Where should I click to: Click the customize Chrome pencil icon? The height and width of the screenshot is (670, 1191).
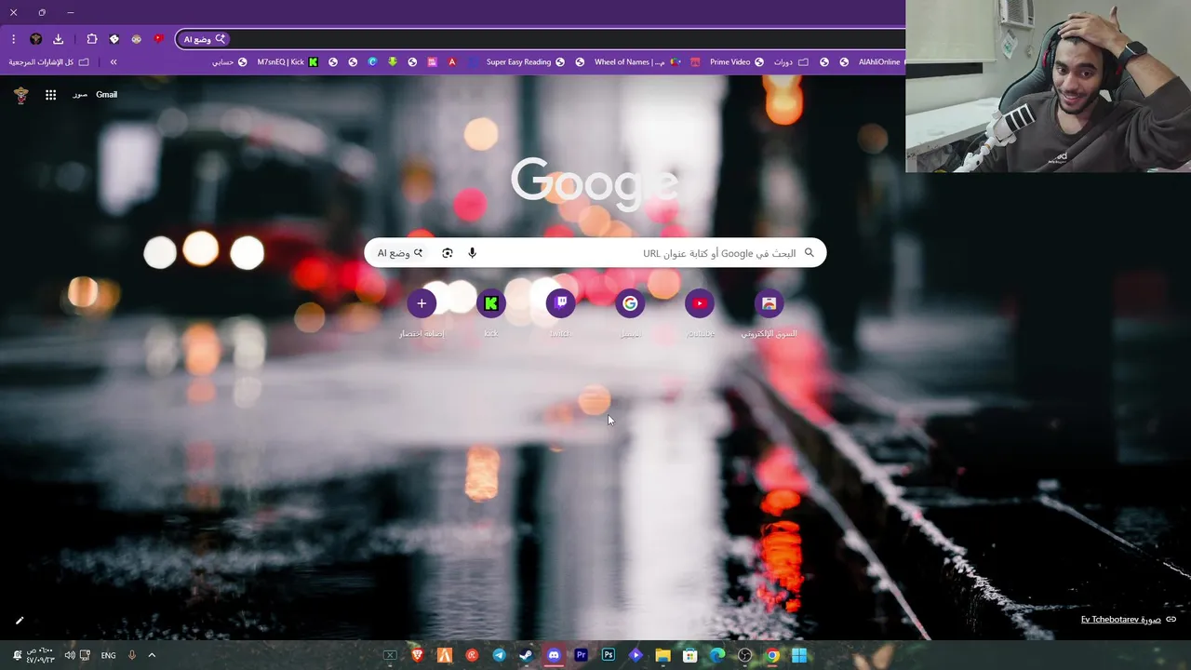click(20, 620)
